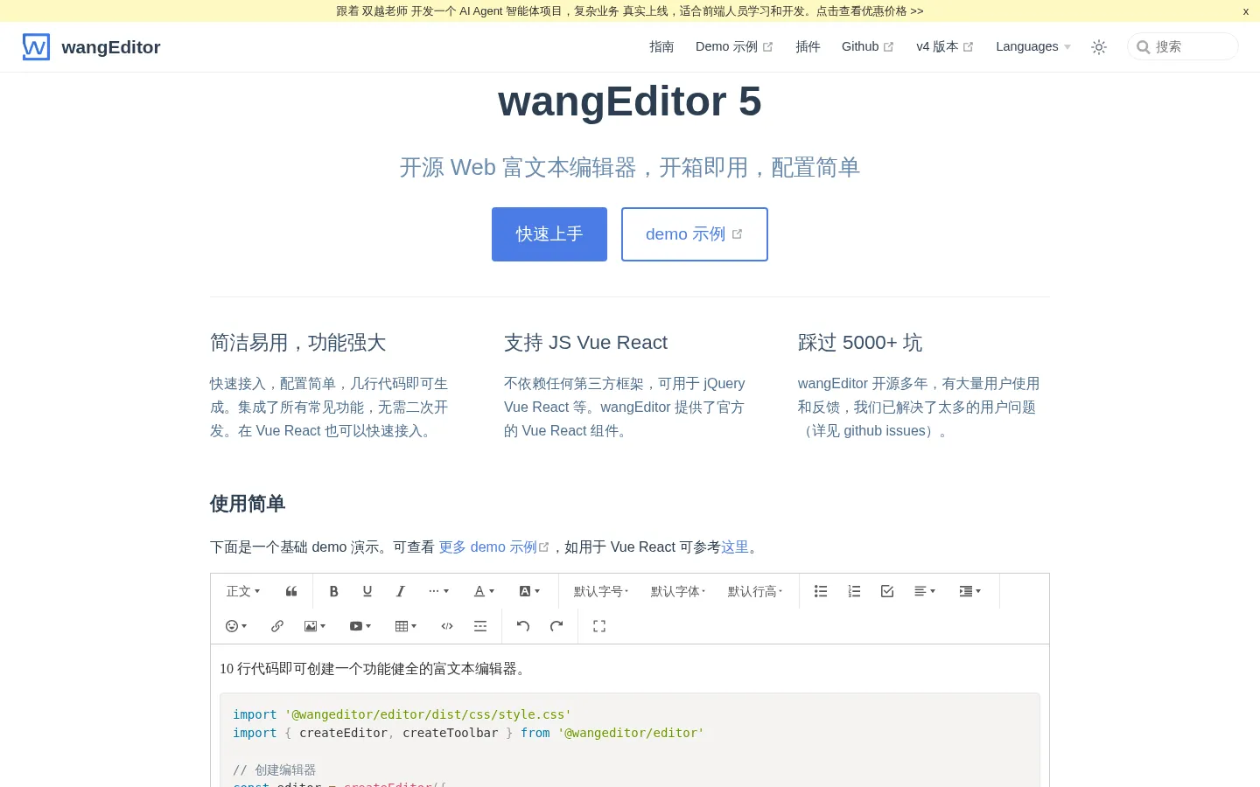
Task: Click the 踩过 5000+ 坑 heading
Action: click(860, 343)
